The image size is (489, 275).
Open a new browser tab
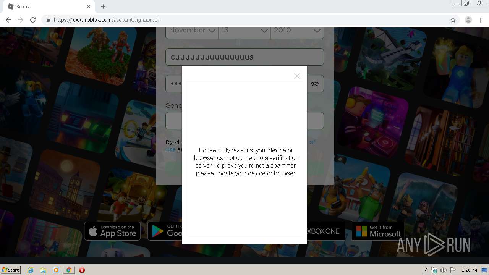pos(103,6)
